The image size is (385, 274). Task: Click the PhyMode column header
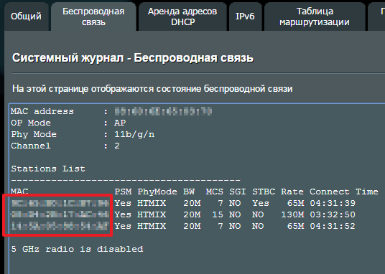pyautogui.click(x=157, y=192)
